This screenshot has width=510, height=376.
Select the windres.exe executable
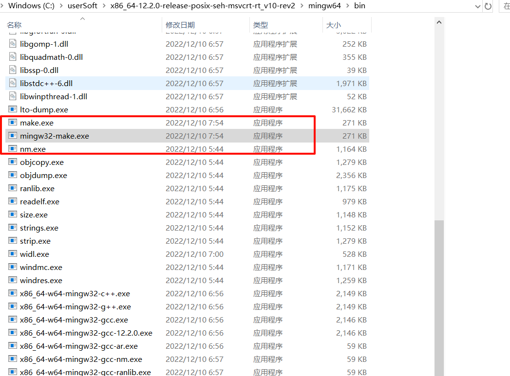[42, 280]
